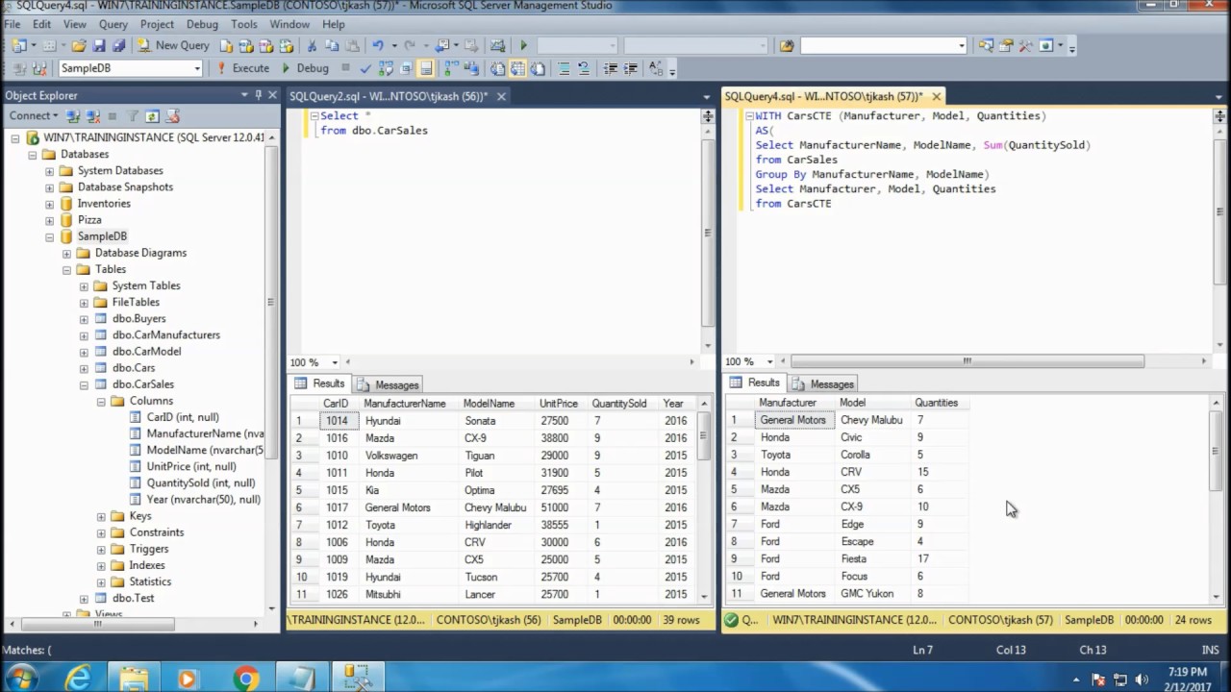Open the Query menu
Image resolution: width=1231 pixels, height=692 pixels.
[x=113, y=24]
